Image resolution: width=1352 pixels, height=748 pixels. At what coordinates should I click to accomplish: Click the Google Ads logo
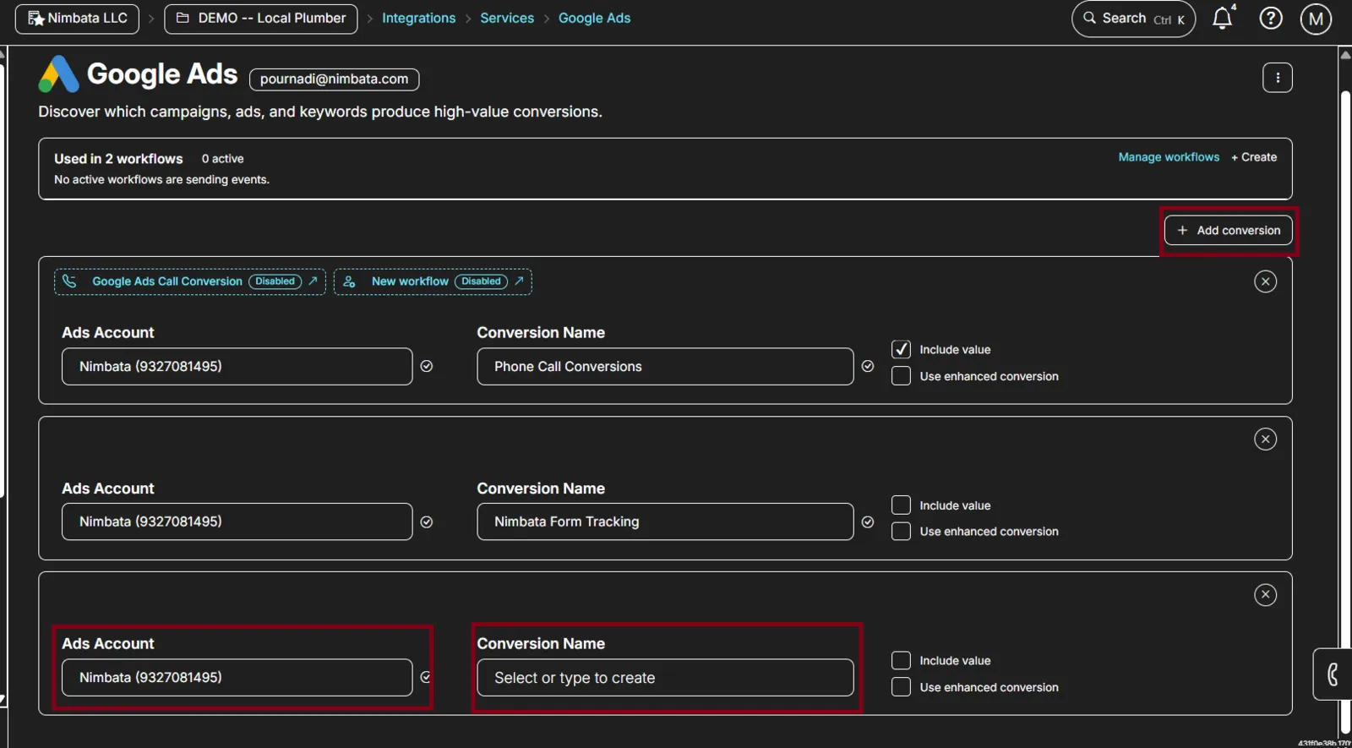click(58, 74)
